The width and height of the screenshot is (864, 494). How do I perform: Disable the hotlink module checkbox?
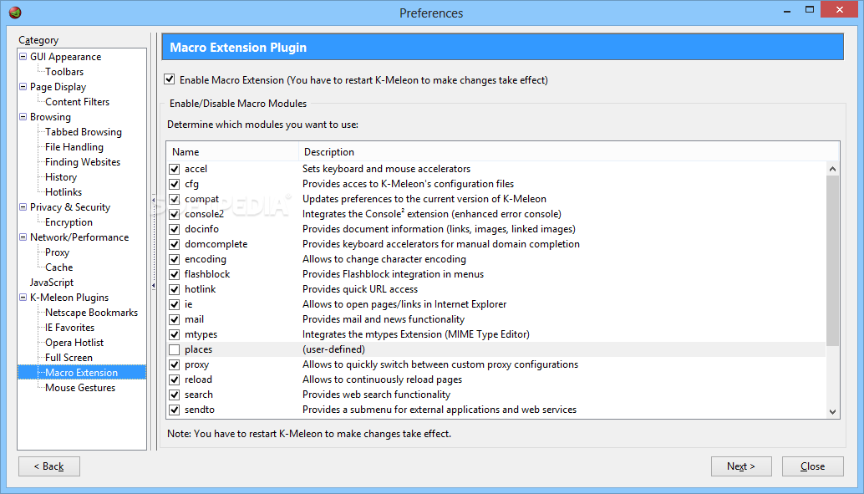(x=174, y=289)
